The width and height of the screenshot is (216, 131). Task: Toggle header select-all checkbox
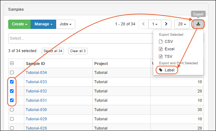point(12,63)
